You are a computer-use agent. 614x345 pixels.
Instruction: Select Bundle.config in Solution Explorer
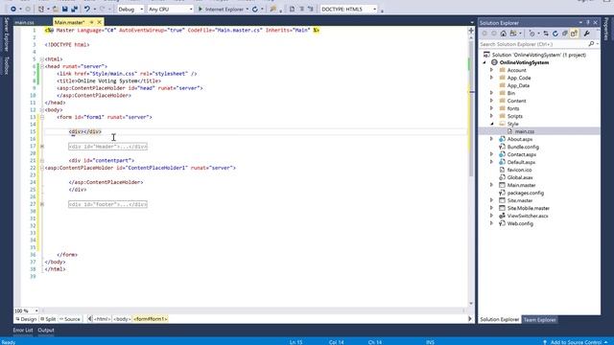[523, 147]
